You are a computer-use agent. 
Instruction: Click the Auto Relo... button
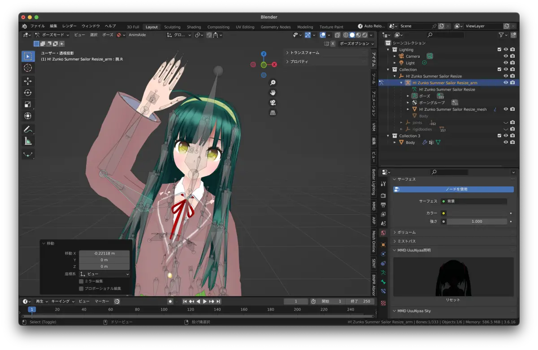click(371, 26)
